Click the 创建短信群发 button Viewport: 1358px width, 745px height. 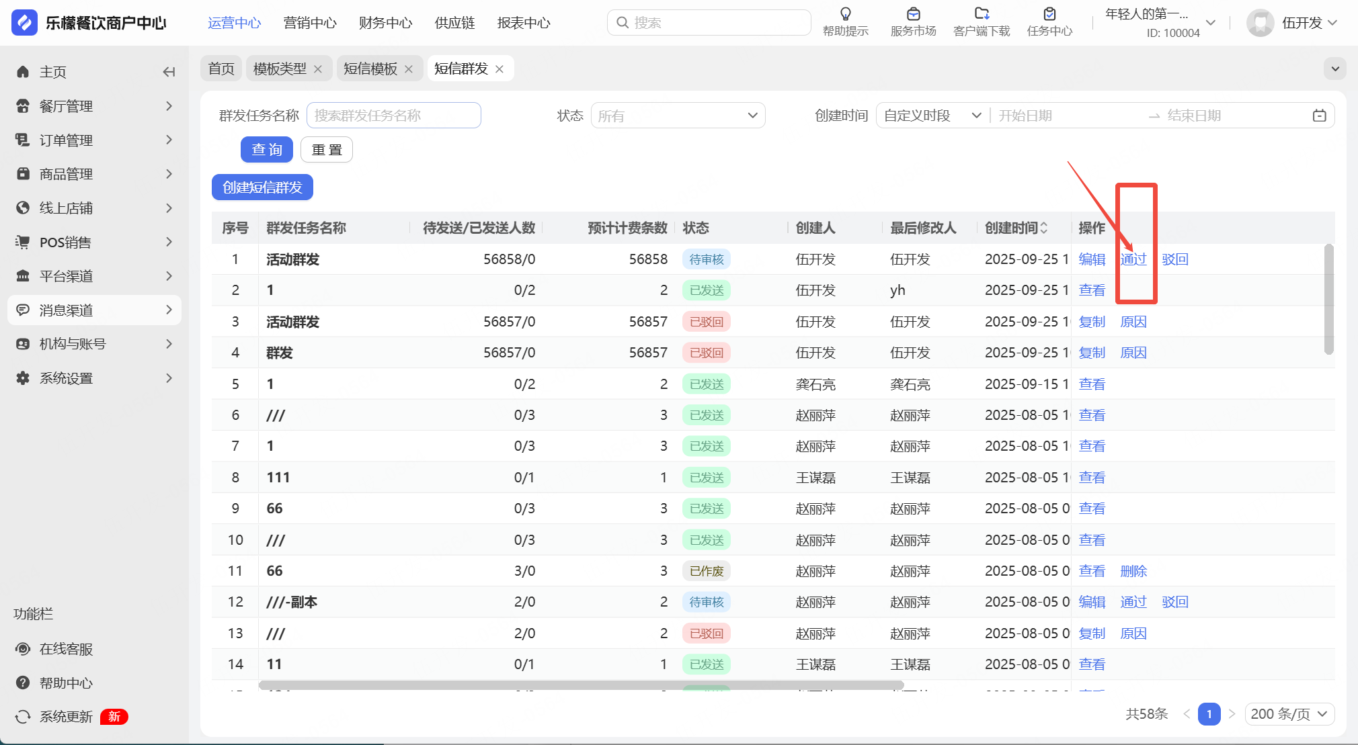[262, 187]
